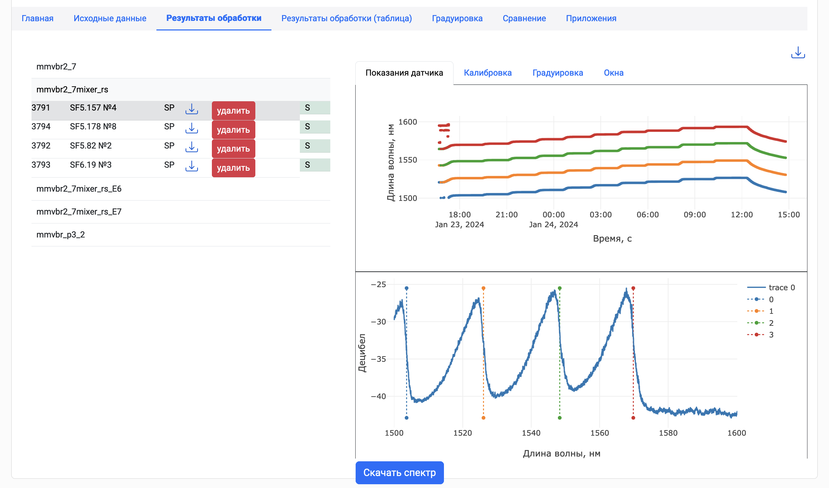Click the SP label in row 3791
Image resolution: width=829 pixels, height=488 pixels.
[169, 108]
